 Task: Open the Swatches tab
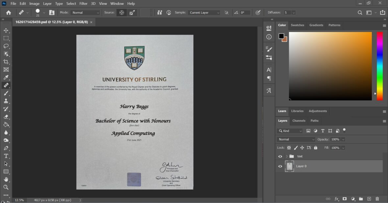297,25
